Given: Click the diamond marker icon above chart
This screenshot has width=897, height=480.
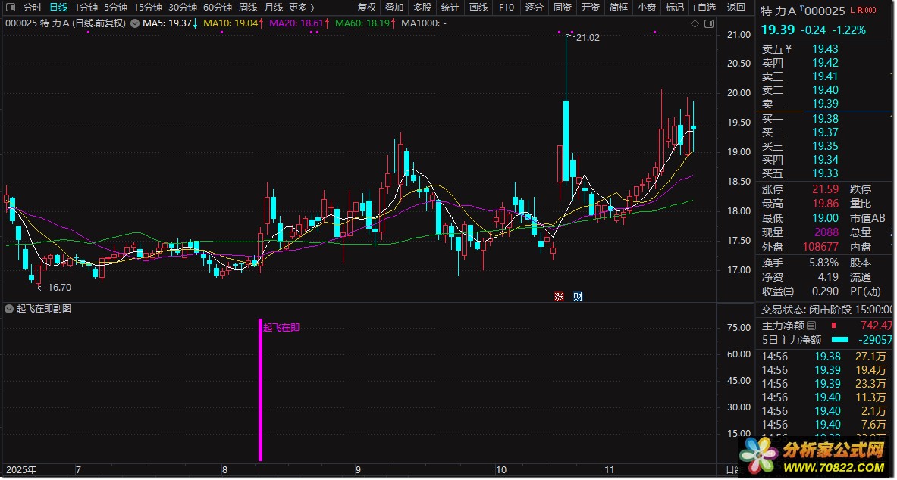Looking at the screenshot, I should [695, 23].
